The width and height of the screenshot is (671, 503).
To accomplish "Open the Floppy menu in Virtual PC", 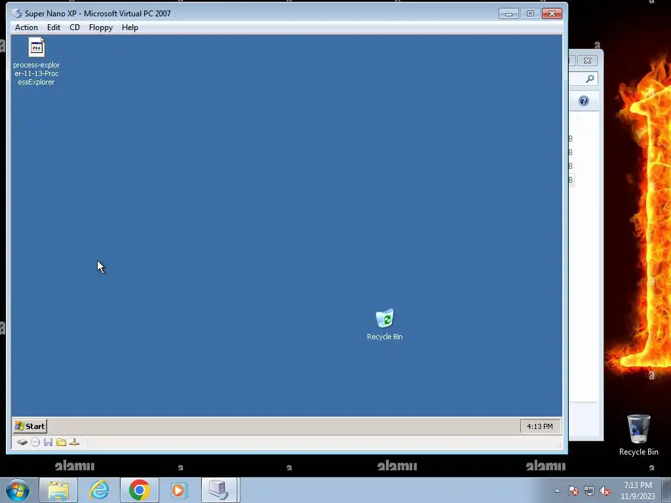I will click(100, 28).
